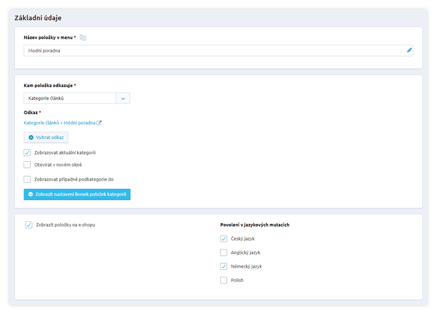The image size is (437, 315).
Task: Uncheck Zobrazit položku na e-shopu
Action: 29,225
